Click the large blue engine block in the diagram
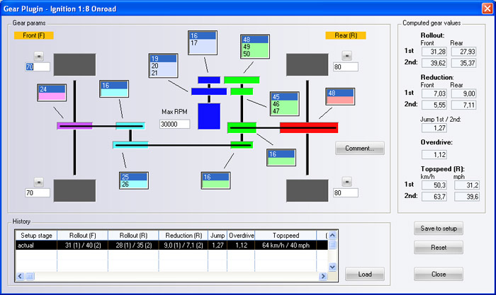The height and width of the screenshot is (295, 496). [x=209, y=116]
